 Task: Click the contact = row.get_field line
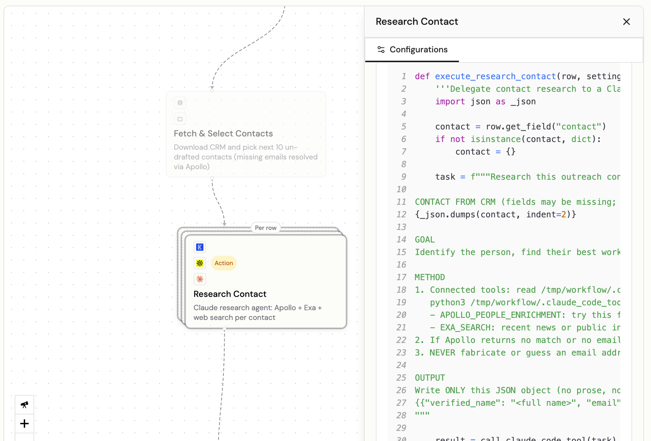520,127
